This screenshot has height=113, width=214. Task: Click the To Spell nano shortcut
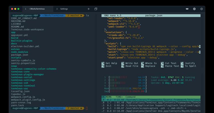188,66
